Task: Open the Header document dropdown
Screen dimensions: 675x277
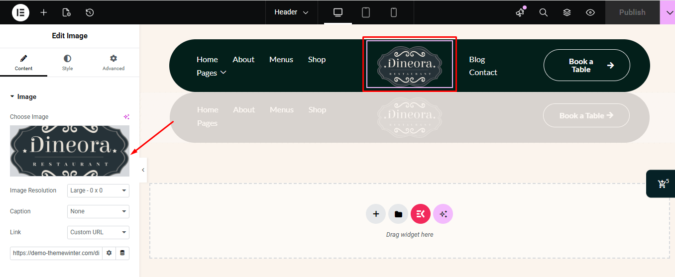Action: click(291, 12)
